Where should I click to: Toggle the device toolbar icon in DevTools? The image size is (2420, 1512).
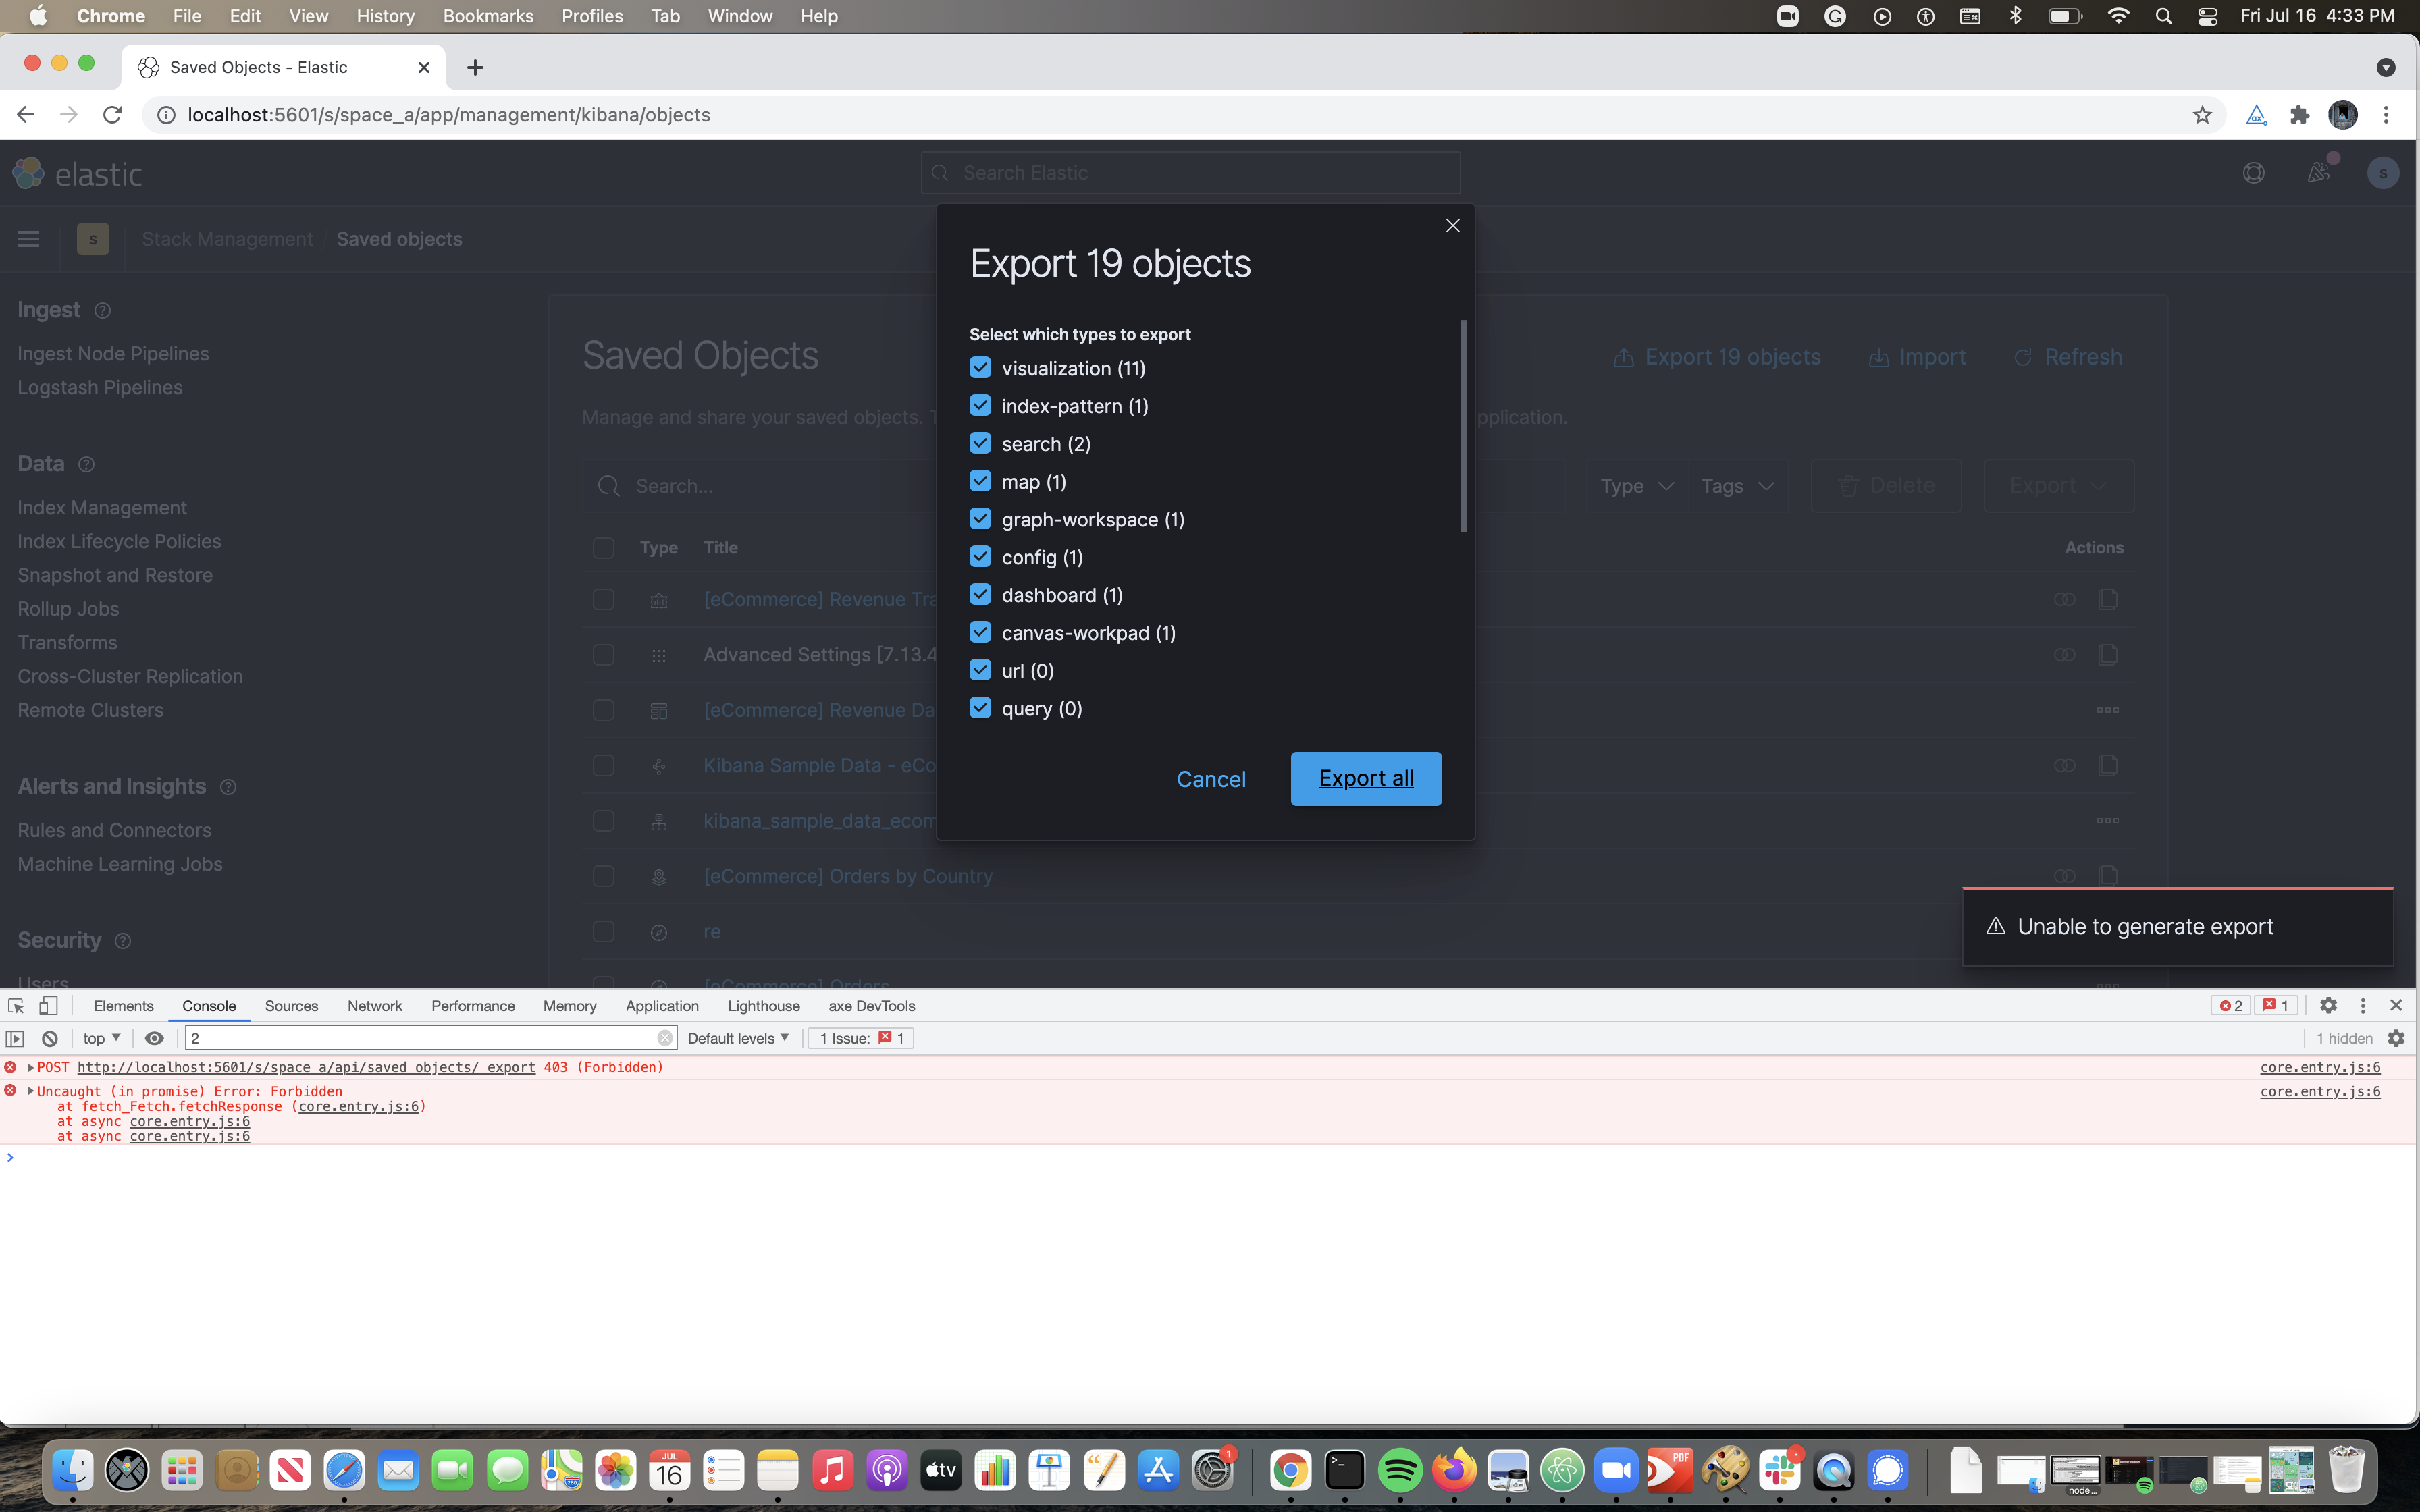48,1006
